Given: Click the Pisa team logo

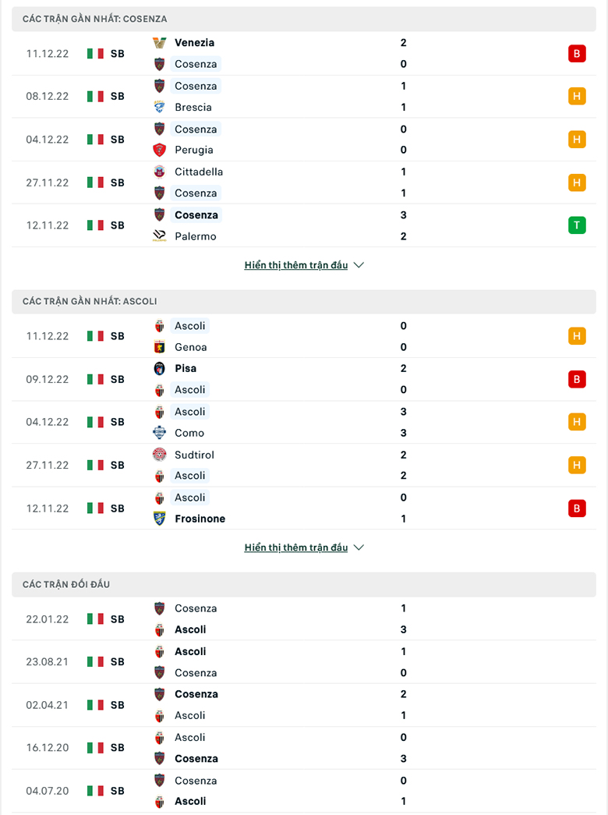Looking at the screenshot, I should click(160, 369).
